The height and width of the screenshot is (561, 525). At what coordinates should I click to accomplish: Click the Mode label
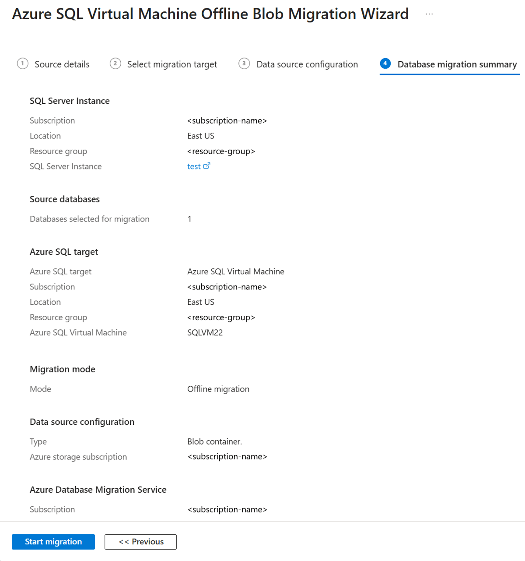(40, 389)
